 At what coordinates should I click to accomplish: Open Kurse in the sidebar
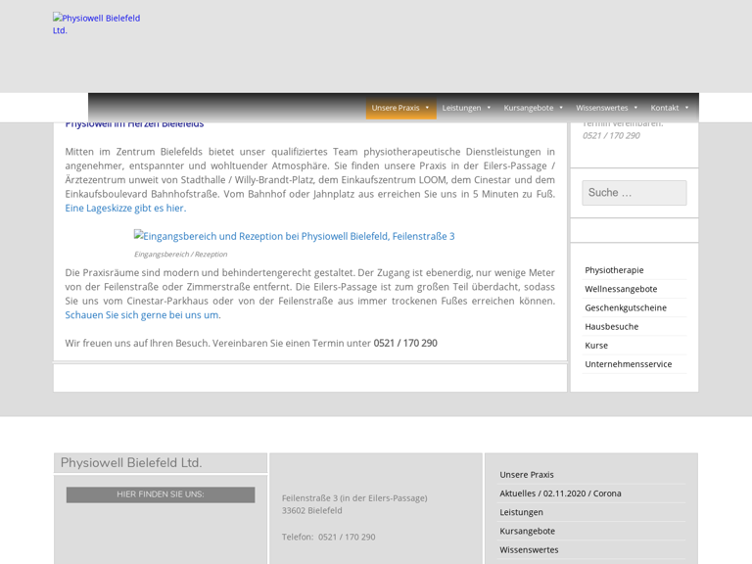click(x=596, y=346)
